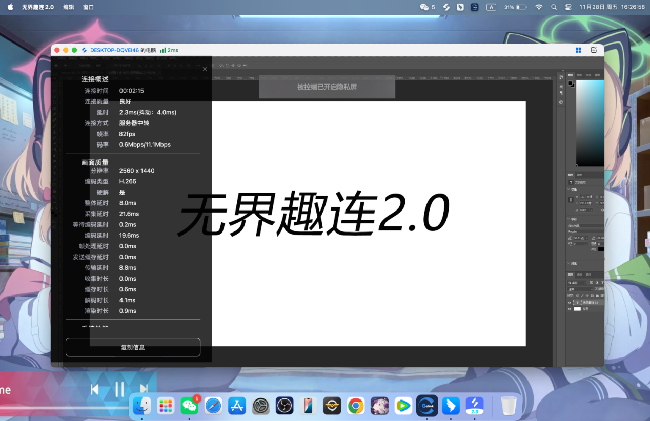Open the 正常 blend mode dropdown
Viewport: 650px width, 421px height.
580,289
